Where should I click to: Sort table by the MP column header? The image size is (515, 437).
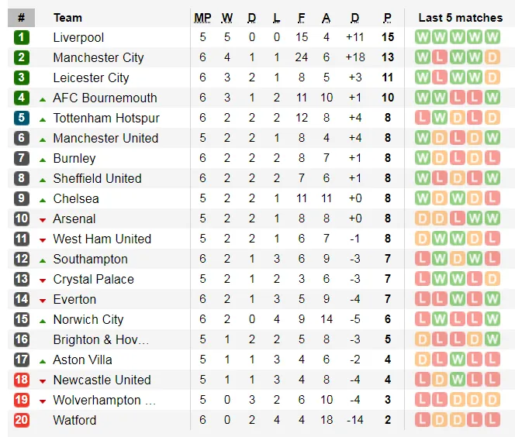click(x=202, y=17)
